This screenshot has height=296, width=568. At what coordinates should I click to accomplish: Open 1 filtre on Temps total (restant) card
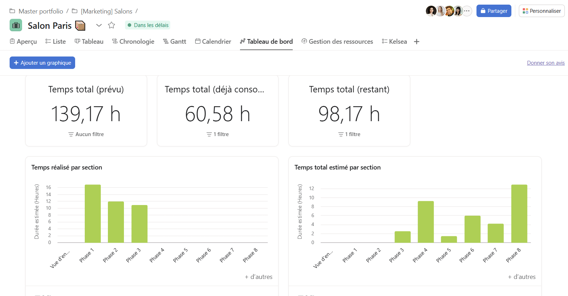[349, 134]
